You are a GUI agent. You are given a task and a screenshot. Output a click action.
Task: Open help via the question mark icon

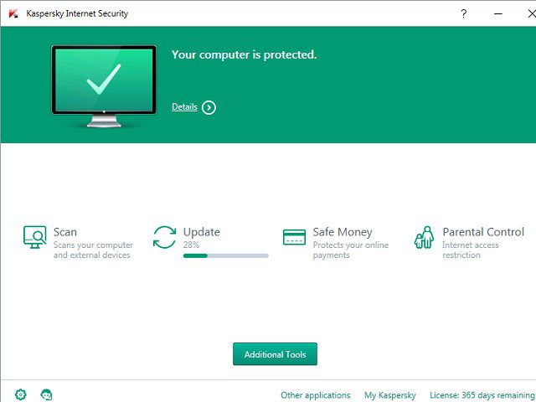click(x=463, y=13)
